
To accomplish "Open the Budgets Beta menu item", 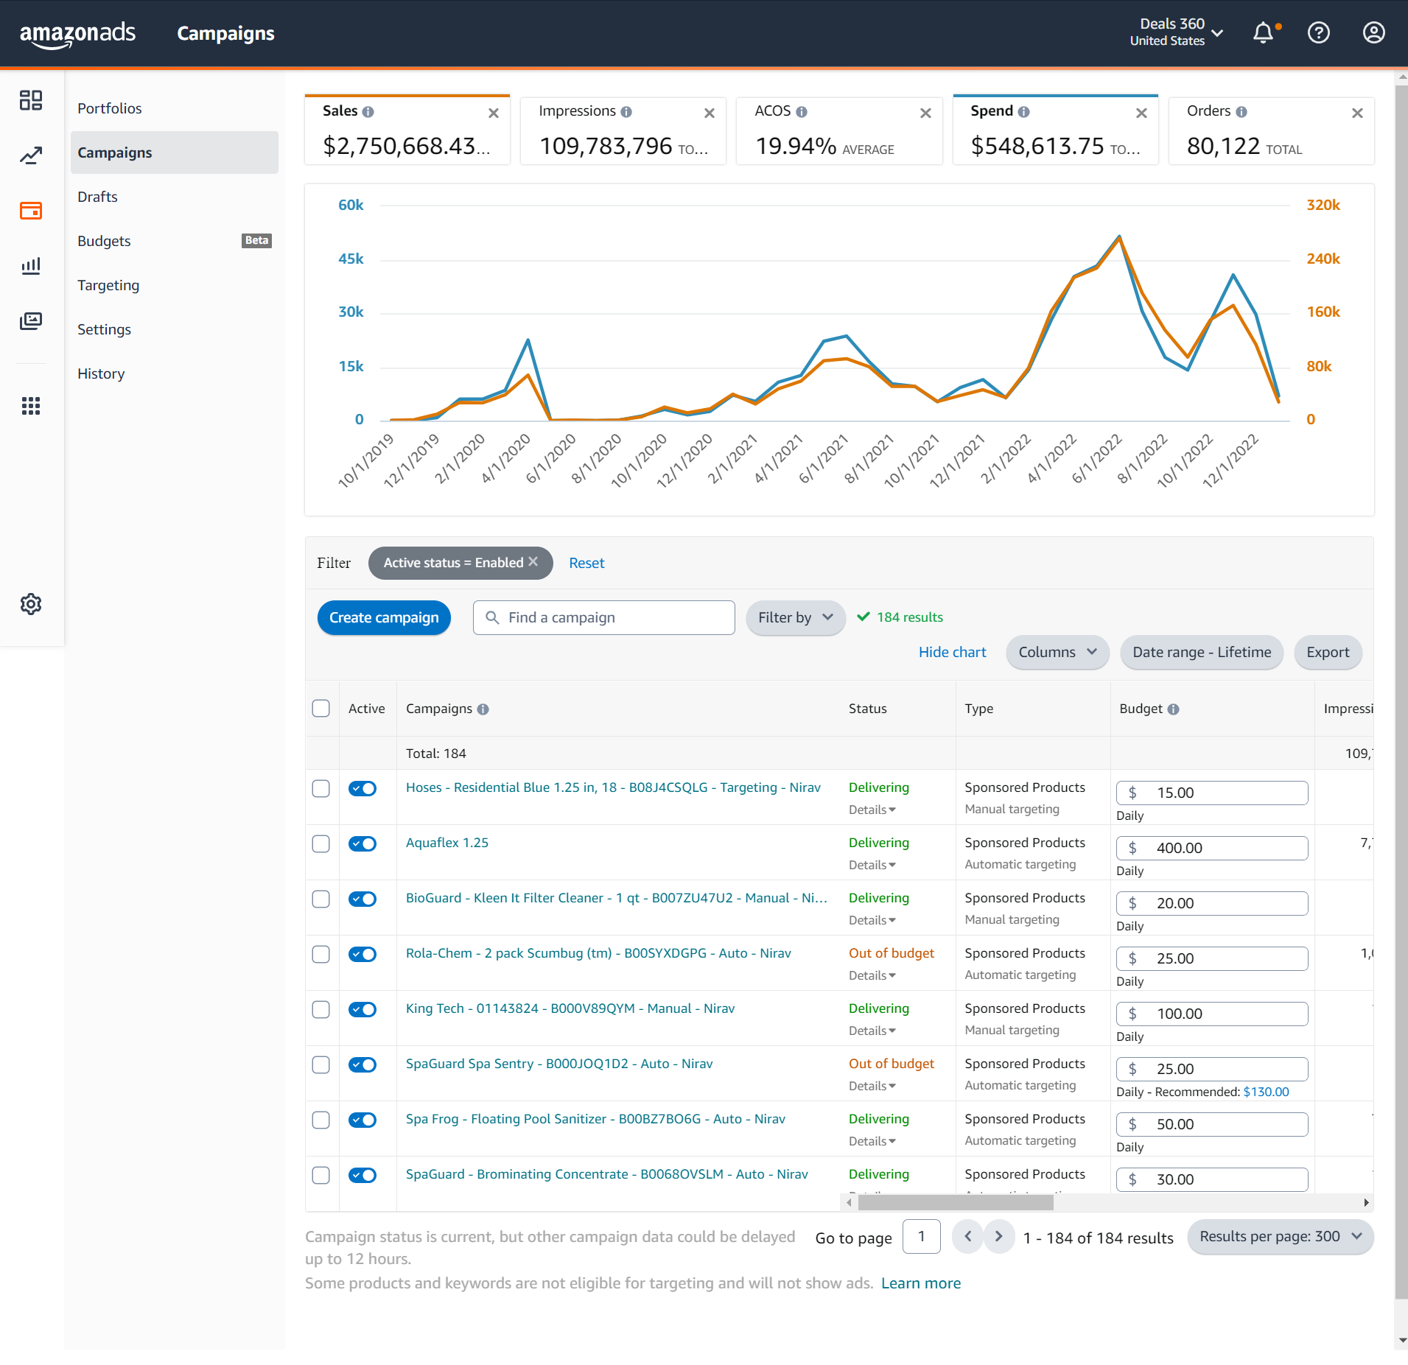I will [x=175, y=241].
